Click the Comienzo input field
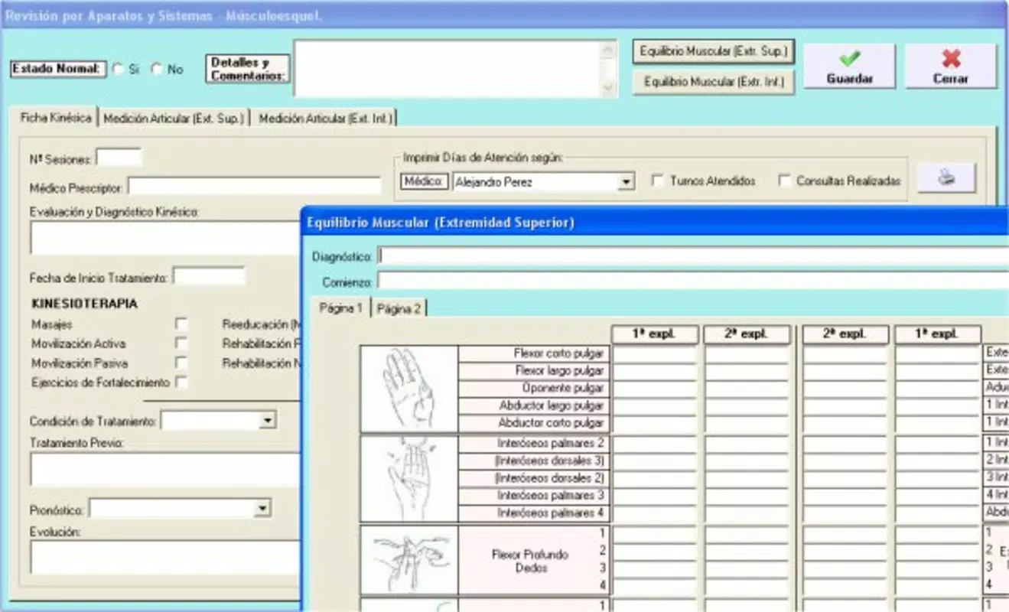 (x=694, y=281)
